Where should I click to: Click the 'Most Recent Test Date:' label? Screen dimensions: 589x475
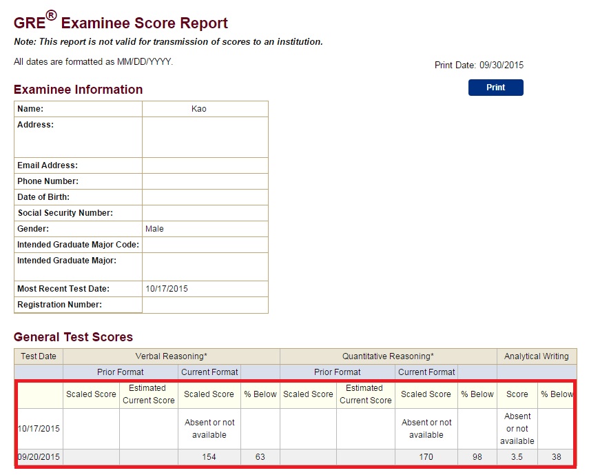pos(63,289)
